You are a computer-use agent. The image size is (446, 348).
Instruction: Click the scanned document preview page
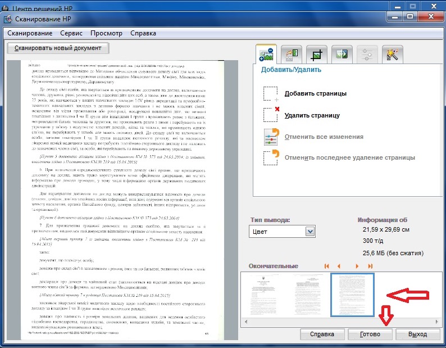click(x=122, y=200)
